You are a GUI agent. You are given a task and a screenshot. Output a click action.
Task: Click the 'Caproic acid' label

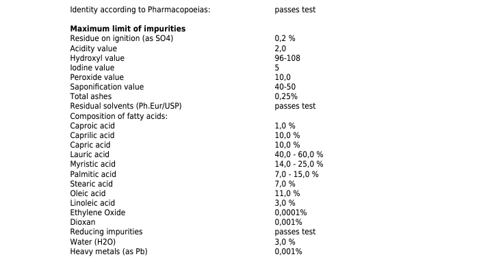click(x=92, y=126)
